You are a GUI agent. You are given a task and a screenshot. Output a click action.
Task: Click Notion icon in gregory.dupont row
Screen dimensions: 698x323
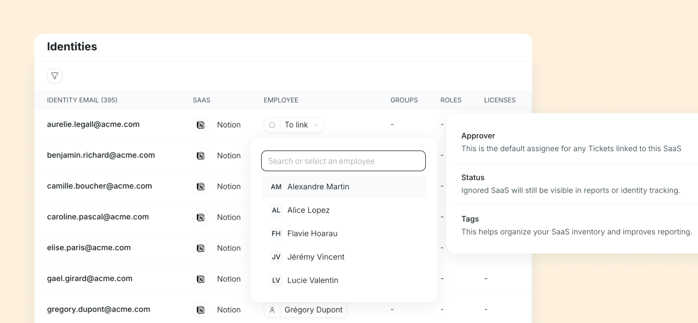tap(201, 310)
